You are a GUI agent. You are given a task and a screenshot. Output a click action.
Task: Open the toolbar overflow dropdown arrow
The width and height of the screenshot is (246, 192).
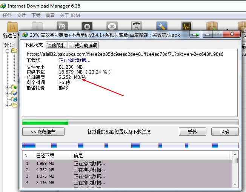[x=227, y=29]
